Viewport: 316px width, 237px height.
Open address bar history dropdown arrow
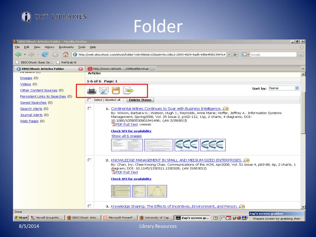(229, 54)
